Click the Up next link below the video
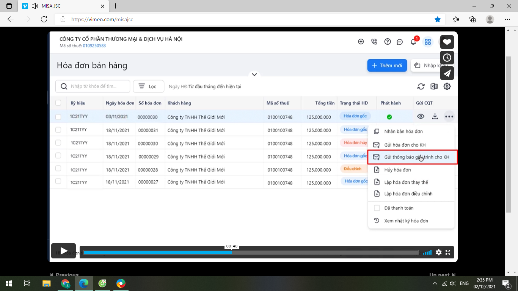 [x=442, y=275]
